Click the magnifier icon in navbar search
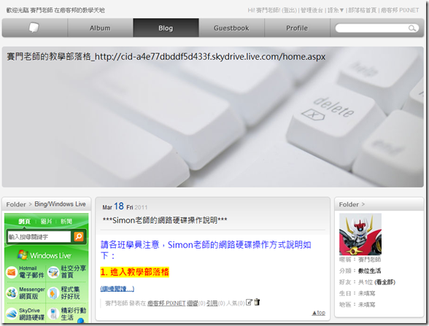 (412, 28)
